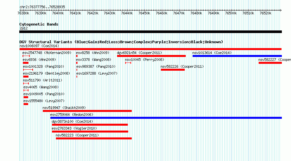Click the Cytogenetic Bands track title
The height and width of the screenshot is (161, 291).
(x=39, y=24)
